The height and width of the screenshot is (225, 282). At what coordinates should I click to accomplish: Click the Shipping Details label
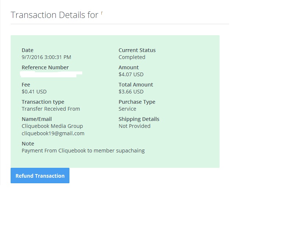[x=139, y=119]
